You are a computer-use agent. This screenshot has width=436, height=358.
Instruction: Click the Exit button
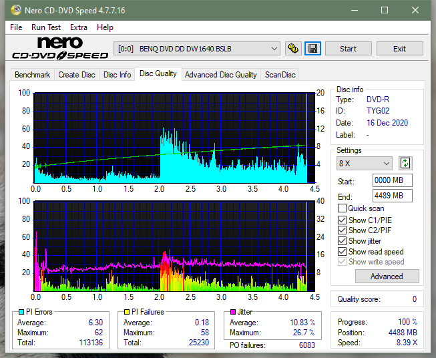[399, 49]
